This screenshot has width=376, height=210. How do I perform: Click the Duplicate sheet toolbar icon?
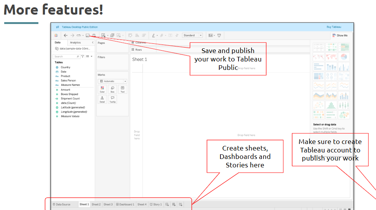[112, 35]
